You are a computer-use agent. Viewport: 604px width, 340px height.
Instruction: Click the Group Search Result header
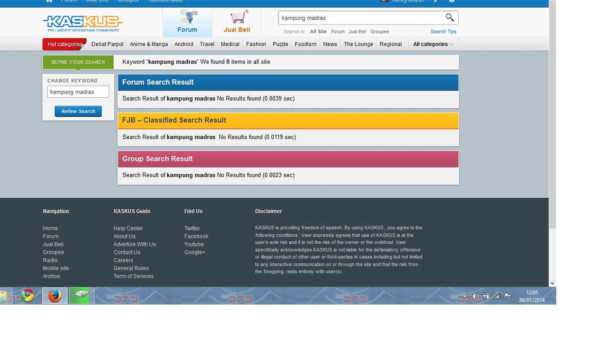coord(288,159)
